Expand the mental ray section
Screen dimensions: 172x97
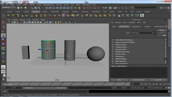[138, 56]
